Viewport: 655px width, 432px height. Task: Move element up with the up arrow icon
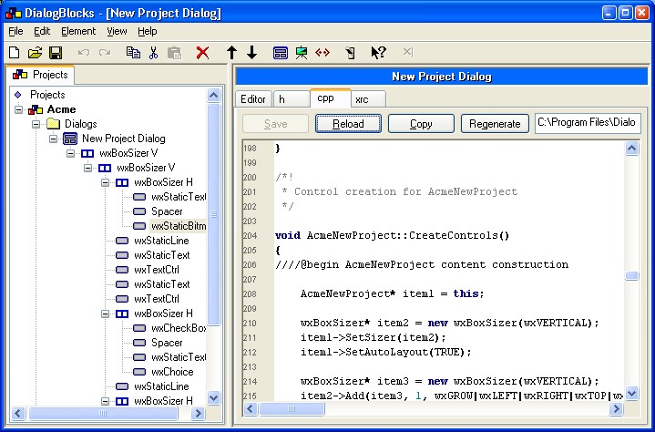pyautogui.click(x=231, y=53)
